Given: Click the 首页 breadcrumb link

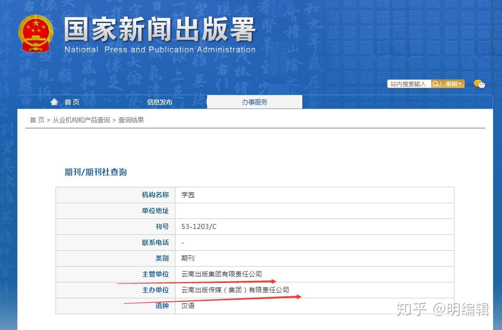Looking at the screenshot, I should point(37,120).
